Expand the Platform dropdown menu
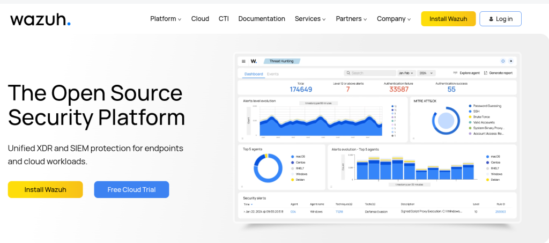Image resolution: width=549 pixels, height=243 pixels. [x=166, y=19]
